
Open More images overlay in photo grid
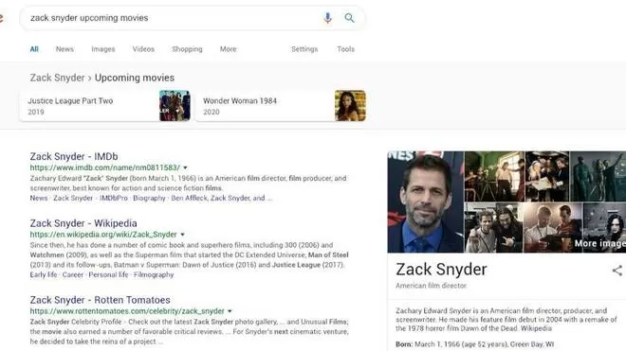(599, 243)
